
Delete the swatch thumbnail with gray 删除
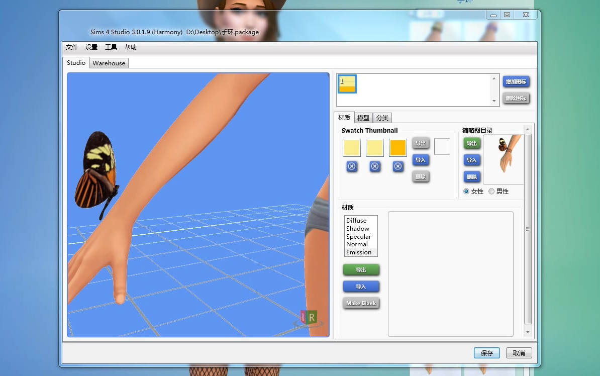point(421,176)
